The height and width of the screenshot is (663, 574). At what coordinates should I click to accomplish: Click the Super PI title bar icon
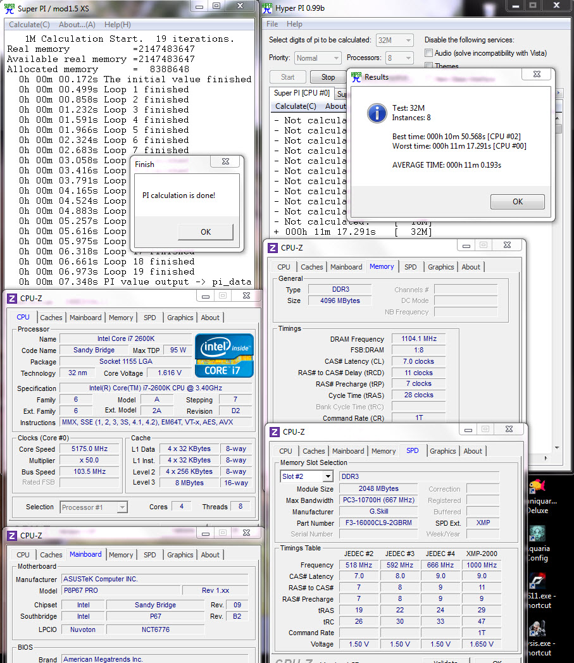coord(9,8)
